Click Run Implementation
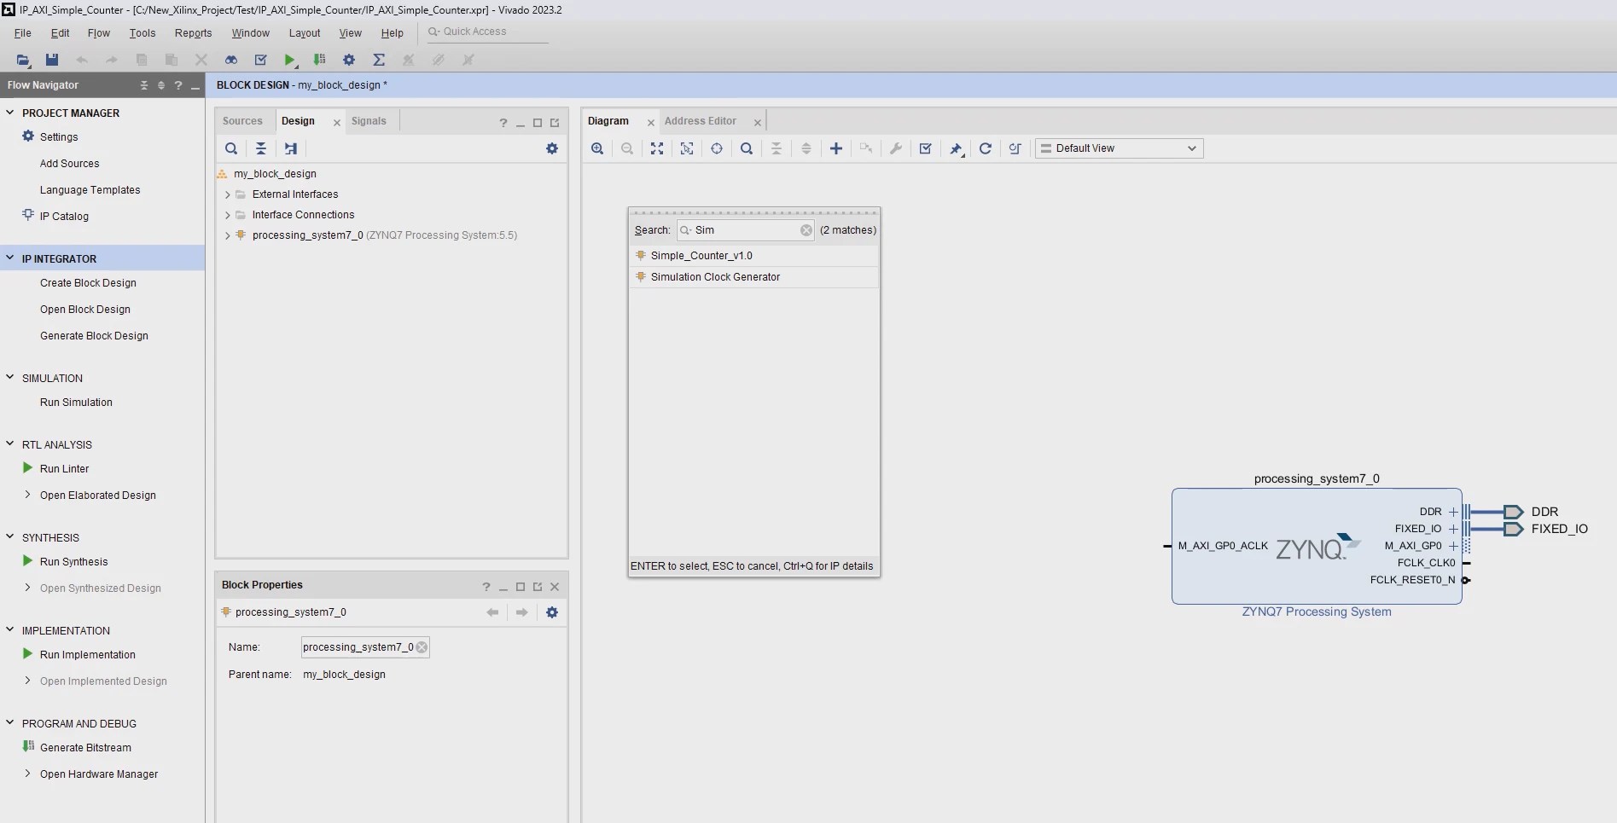1617x823 pixels. pos(87,655)
